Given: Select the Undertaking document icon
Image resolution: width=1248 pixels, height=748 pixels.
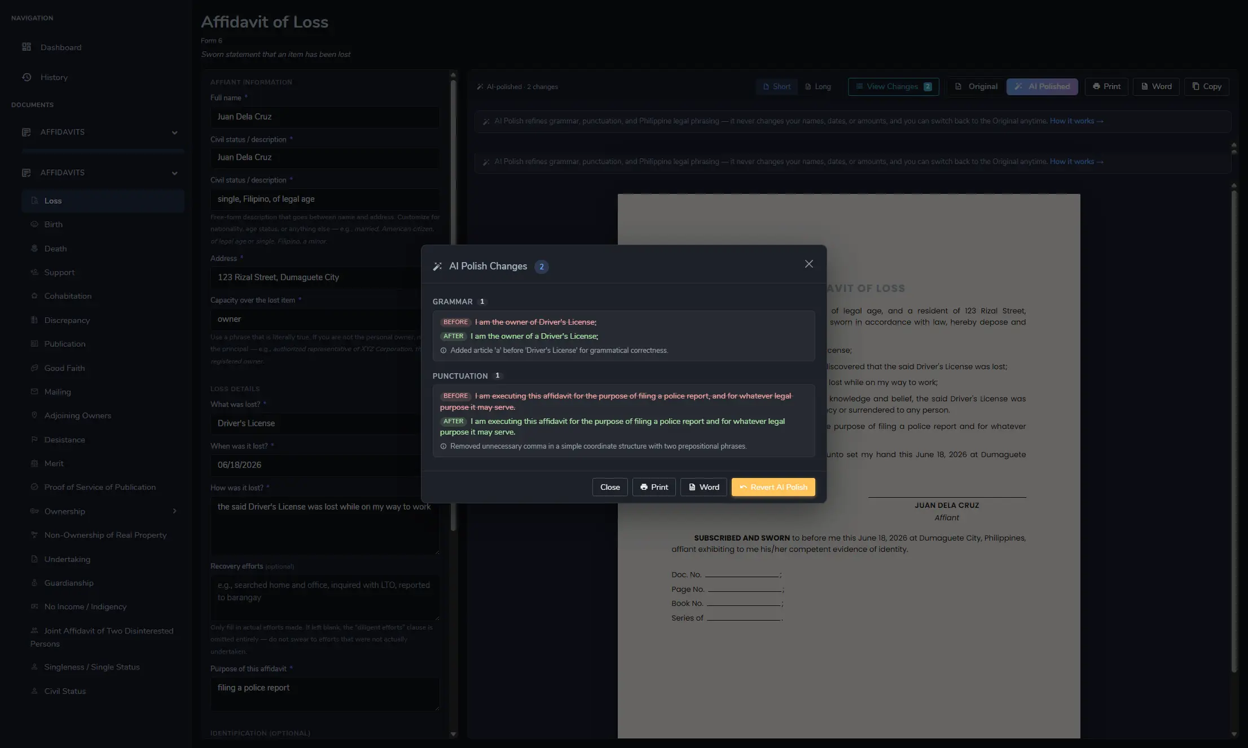Looking at the screenshot, I should 34,559.
